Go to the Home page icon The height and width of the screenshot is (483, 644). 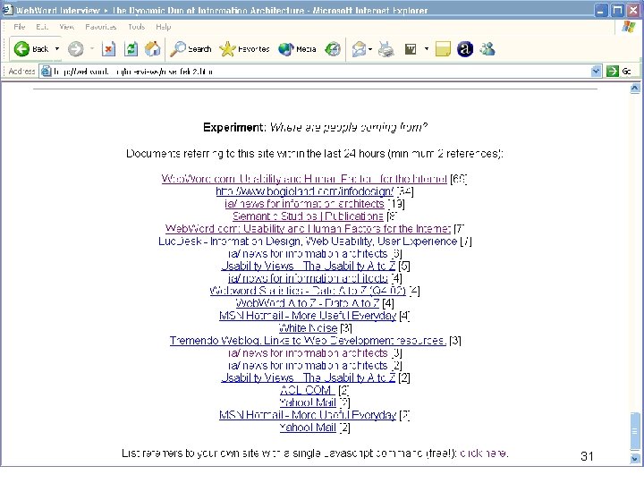point(152,49)
